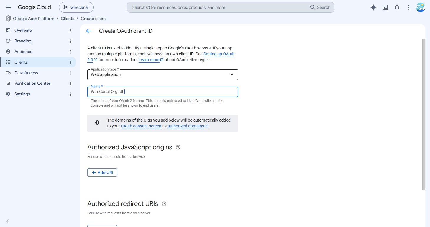Collapse the sidebar navigation panel
Viewport: 430px width, 227px height.
[8, 221]
